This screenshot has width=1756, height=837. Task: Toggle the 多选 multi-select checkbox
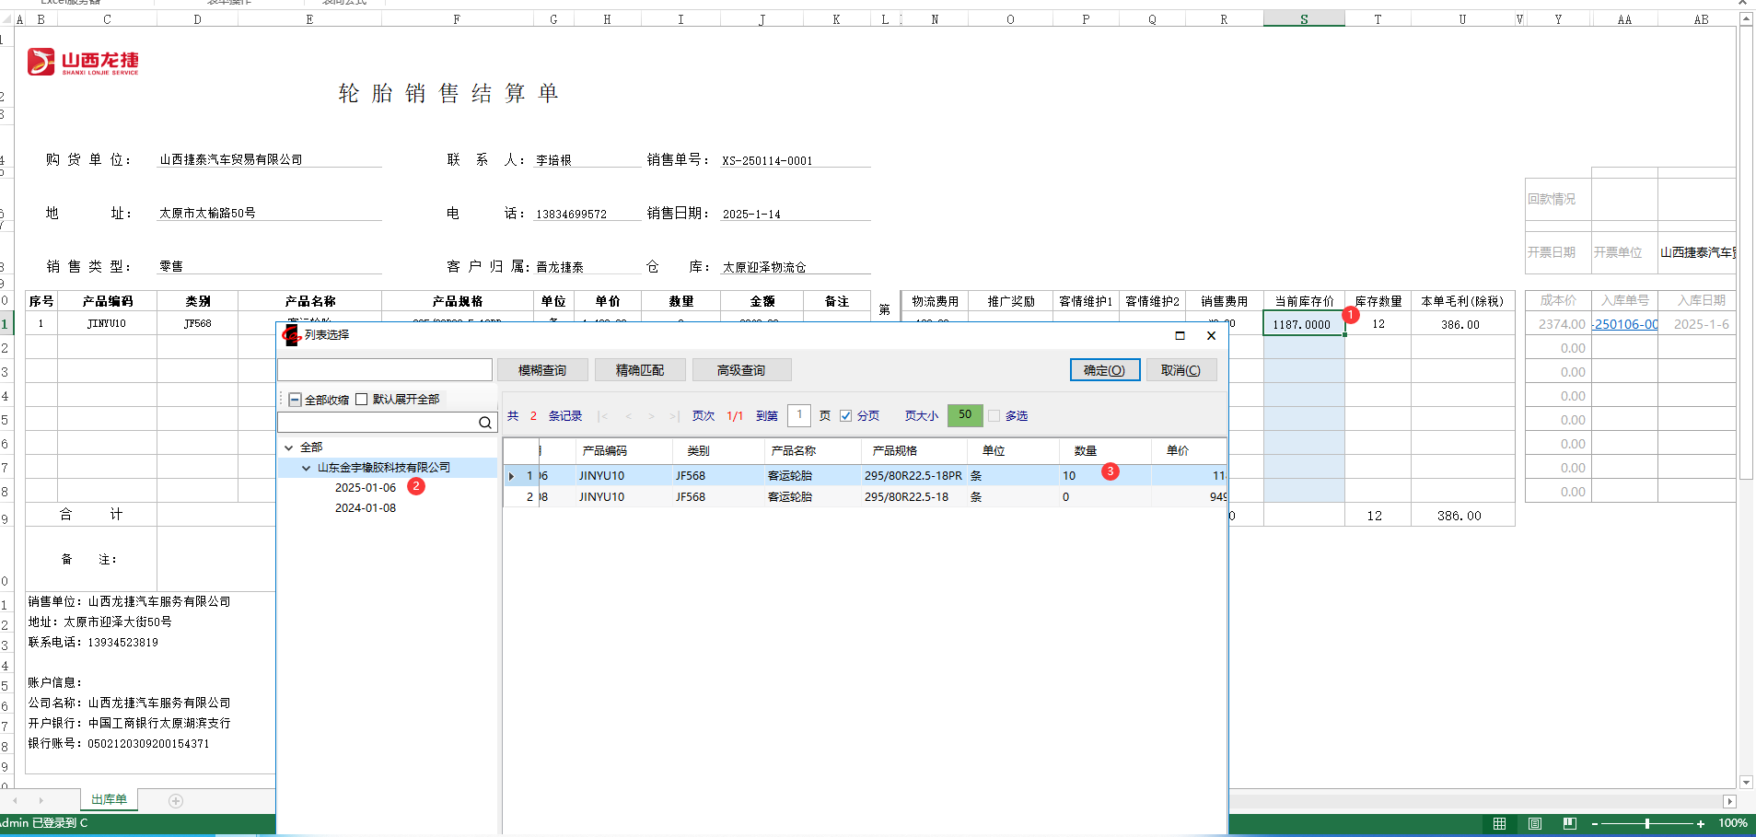point(994,416)
